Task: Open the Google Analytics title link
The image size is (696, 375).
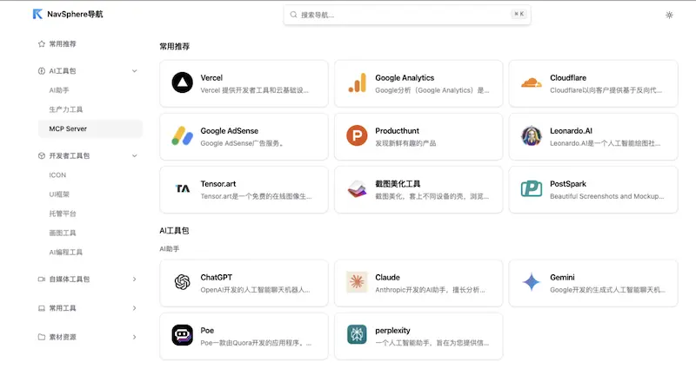Action: click(x=405, y=78)
